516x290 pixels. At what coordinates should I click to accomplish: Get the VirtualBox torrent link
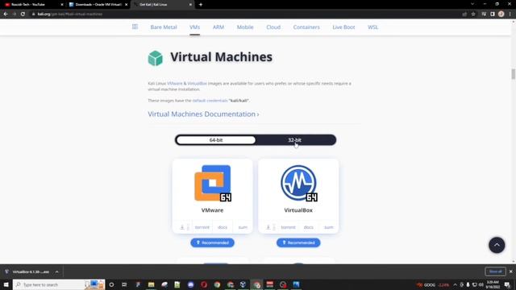click(289, 227)
